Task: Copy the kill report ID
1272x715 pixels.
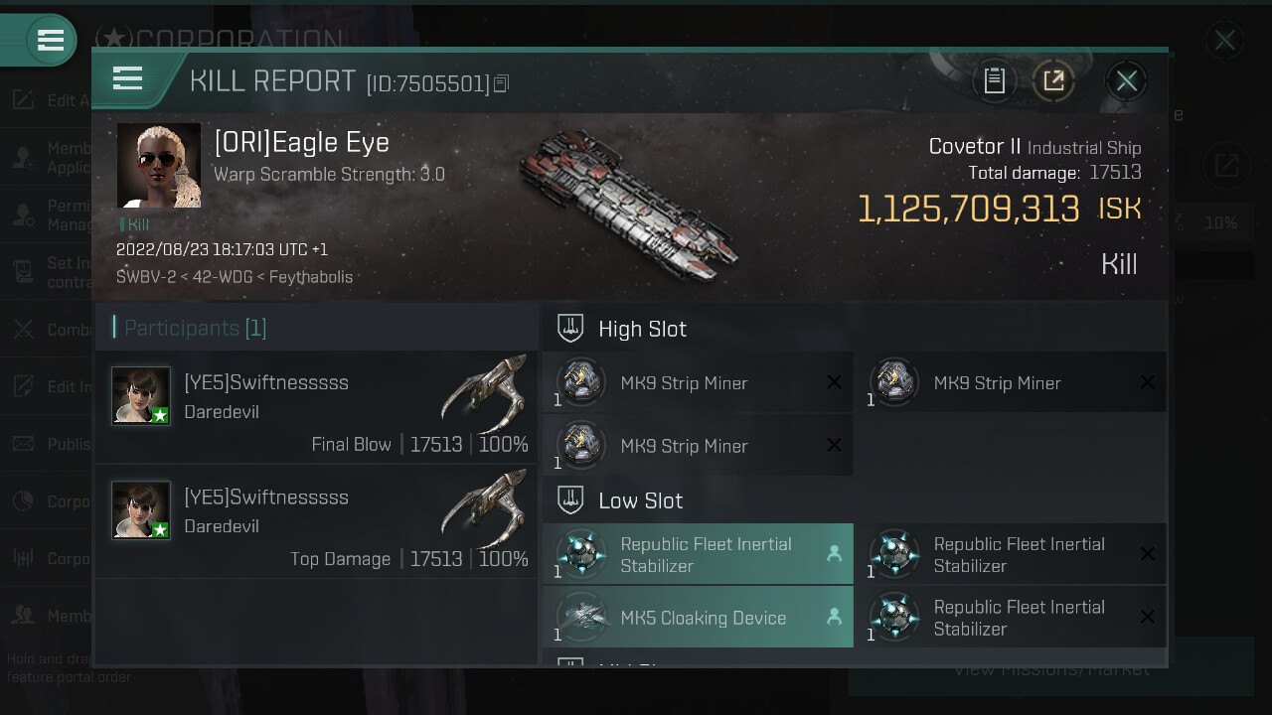Action: tap(501, 84)
